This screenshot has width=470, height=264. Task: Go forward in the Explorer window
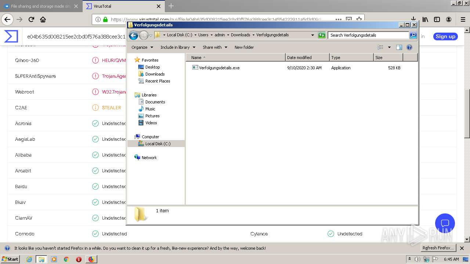tap(144, 35)
